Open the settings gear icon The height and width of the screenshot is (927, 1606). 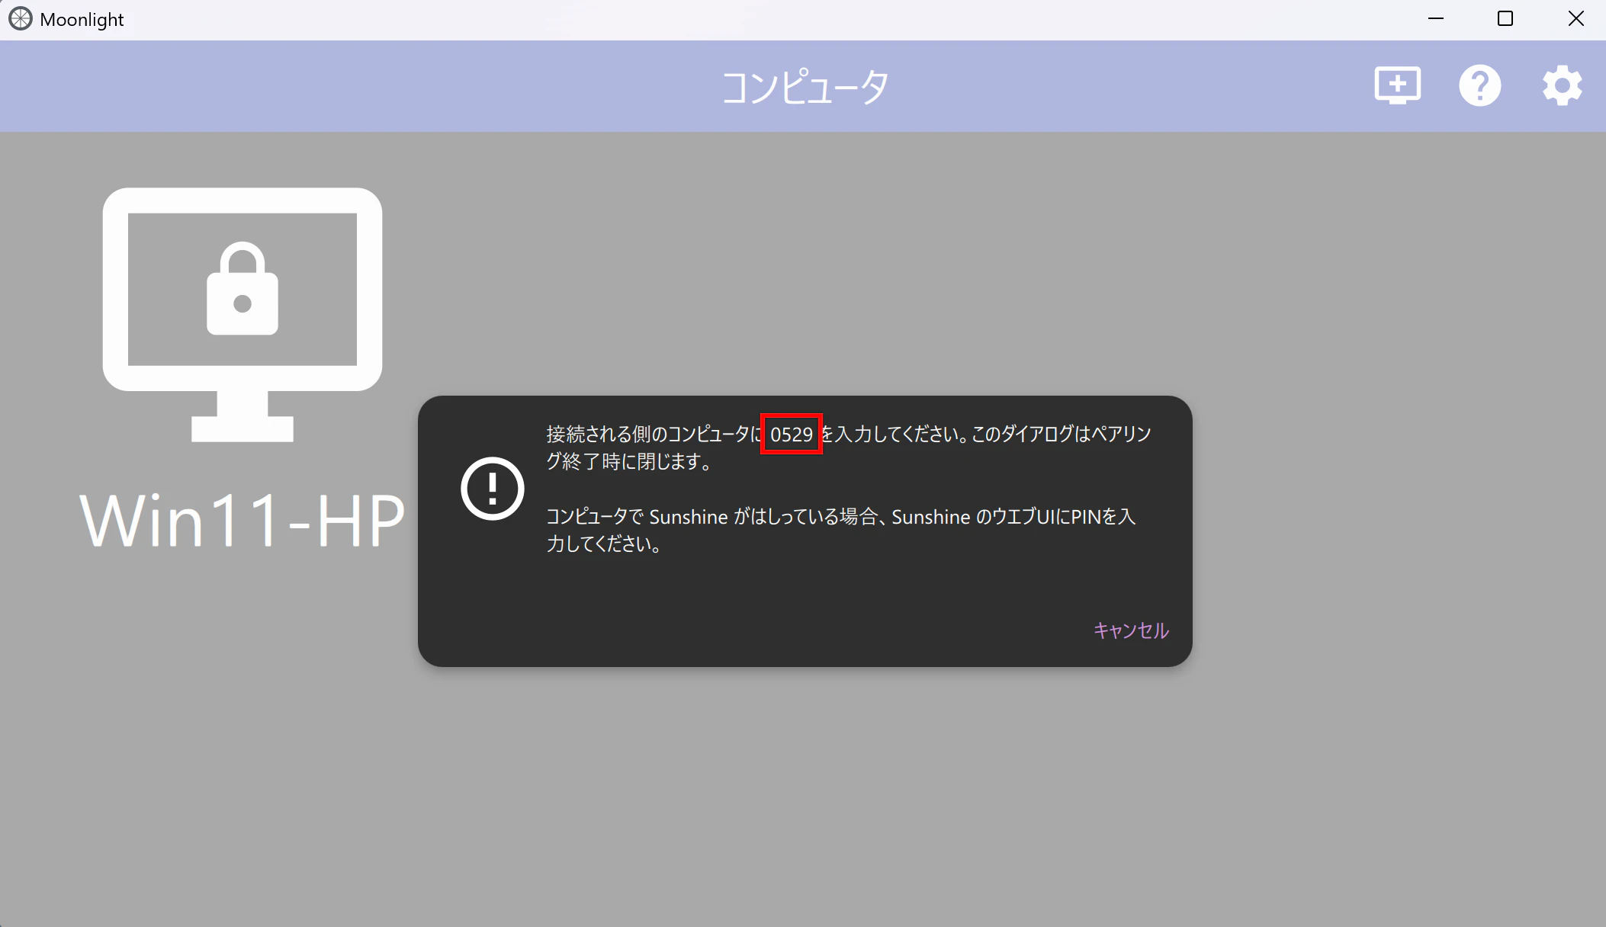pos(1562,85)
